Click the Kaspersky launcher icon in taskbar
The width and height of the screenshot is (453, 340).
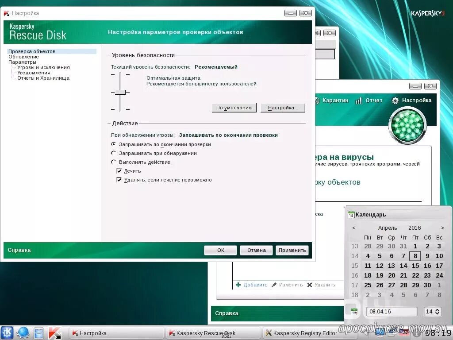tap(54, 333)
